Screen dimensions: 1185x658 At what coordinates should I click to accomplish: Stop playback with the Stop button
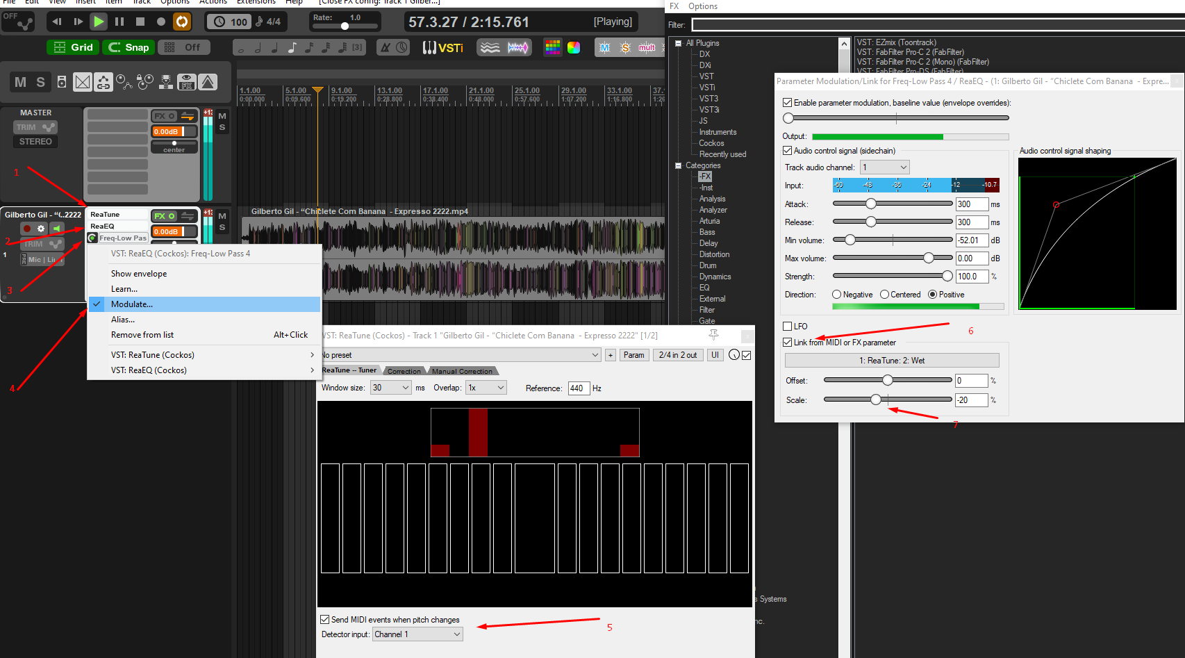(x=140, y=22)
